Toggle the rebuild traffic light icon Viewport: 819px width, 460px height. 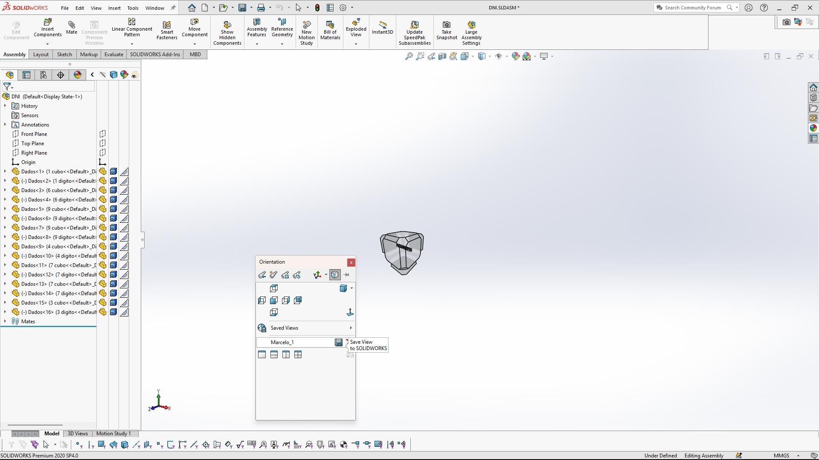click(317, 8)
